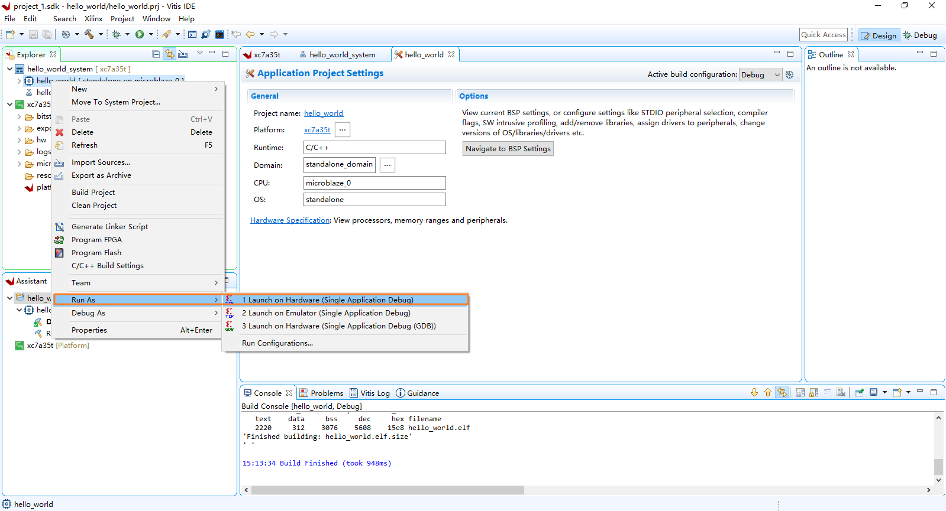Viewport: 946px width, 511px height.
Task: Toggle Pin Console button
Action: [x=860, y=393]
